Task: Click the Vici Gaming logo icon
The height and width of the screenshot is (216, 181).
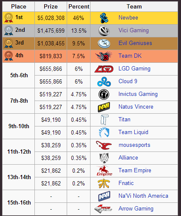Action: click(x=104, y=31)
